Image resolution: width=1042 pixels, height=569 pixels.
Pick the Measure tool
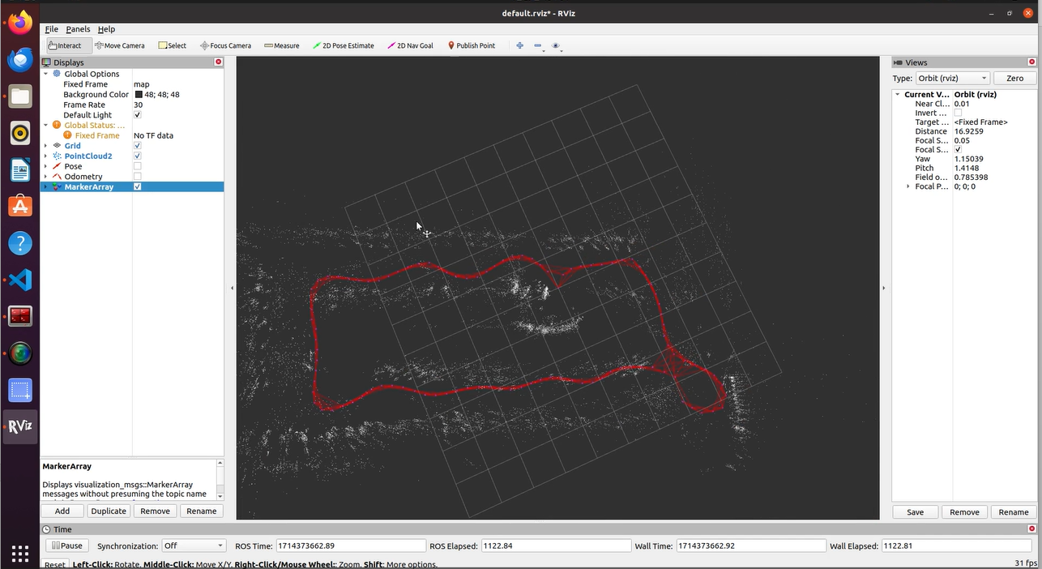(282, 45)
